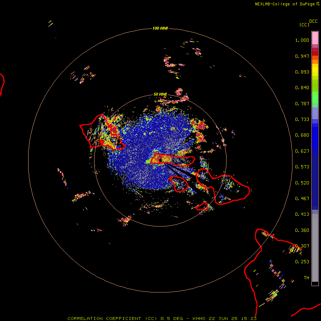
Task: Select the 1.000 scale value
Action: [x=302, y=40]
